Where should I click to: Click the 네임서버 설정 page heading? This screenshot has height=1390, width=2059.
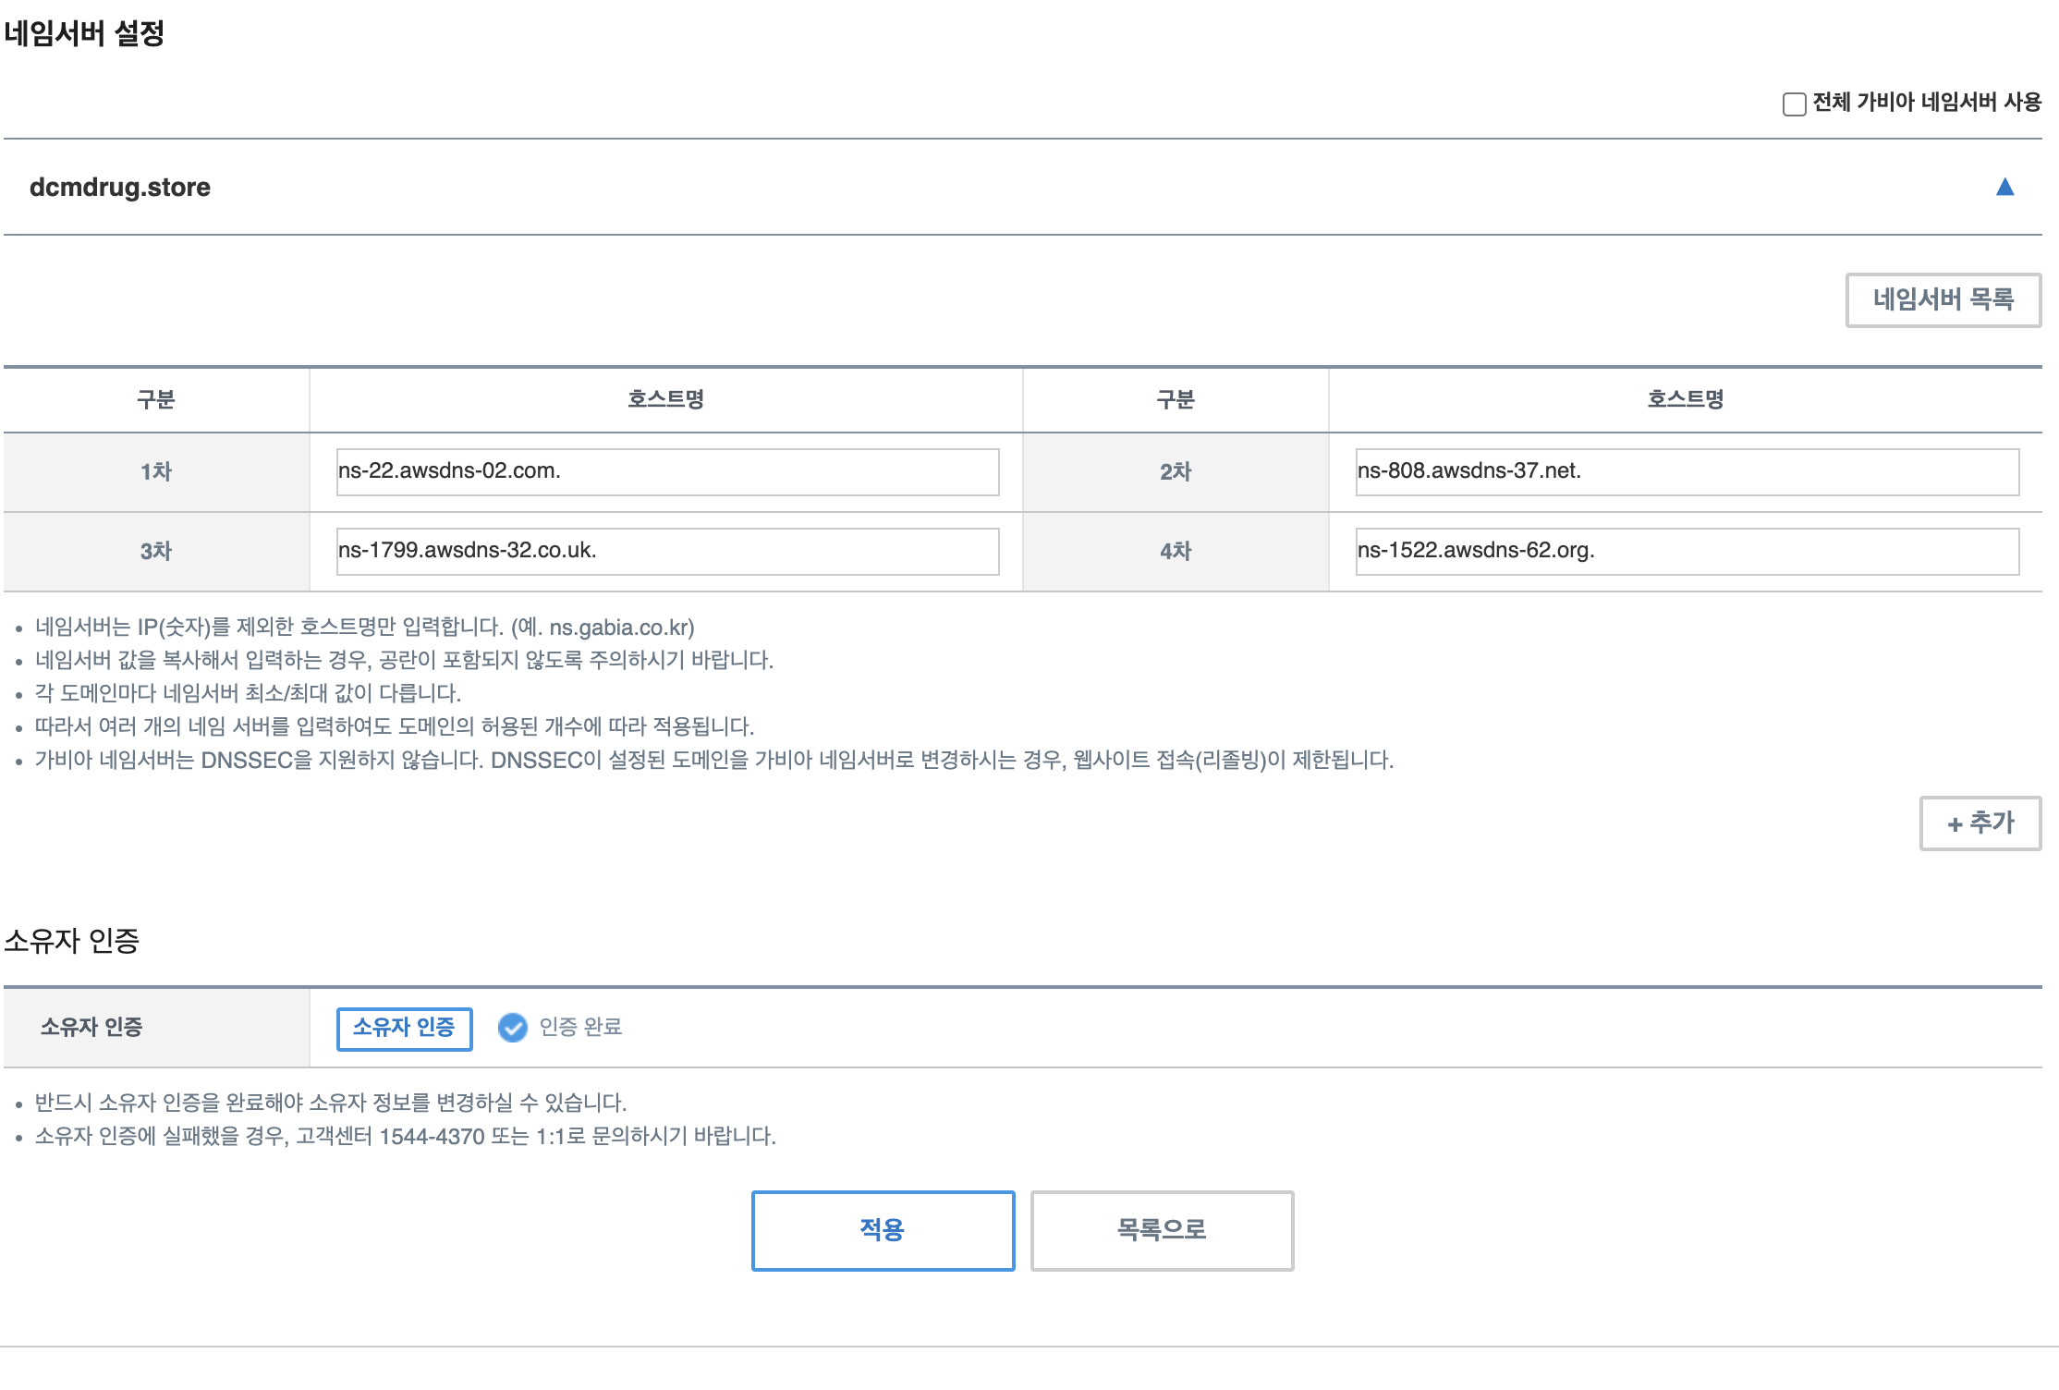click(84, 34)
